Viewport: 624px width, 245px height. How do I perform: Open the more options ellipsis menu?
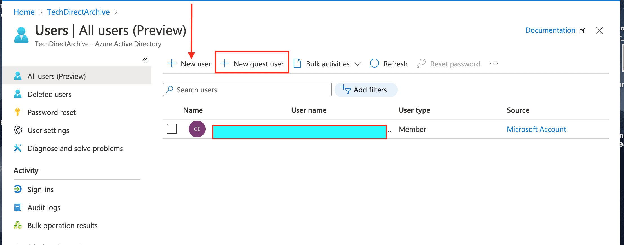pyautogui.click(x=494, y=63)
